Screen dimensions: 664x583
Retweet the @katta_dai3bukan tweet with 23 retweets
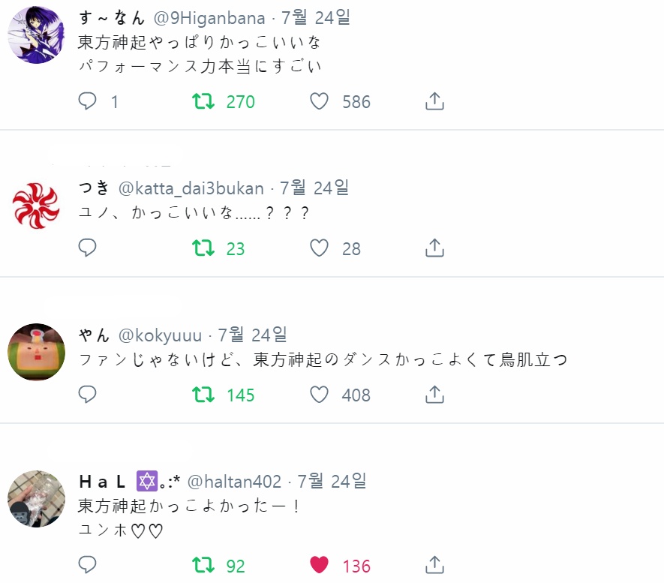pos(203,248)
